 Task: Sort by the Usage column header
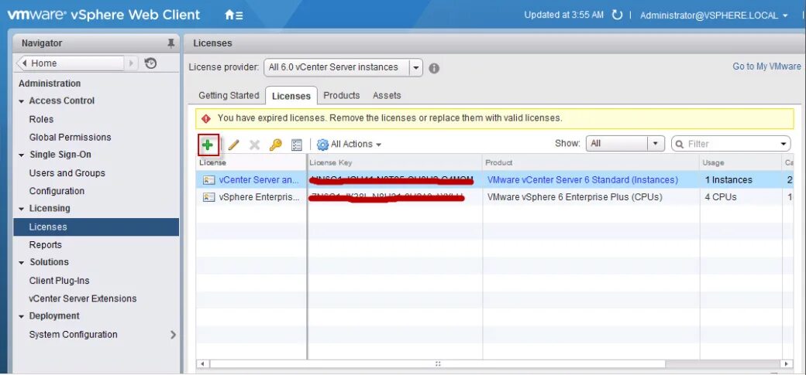pyautogui.click(x=741, y=162)
